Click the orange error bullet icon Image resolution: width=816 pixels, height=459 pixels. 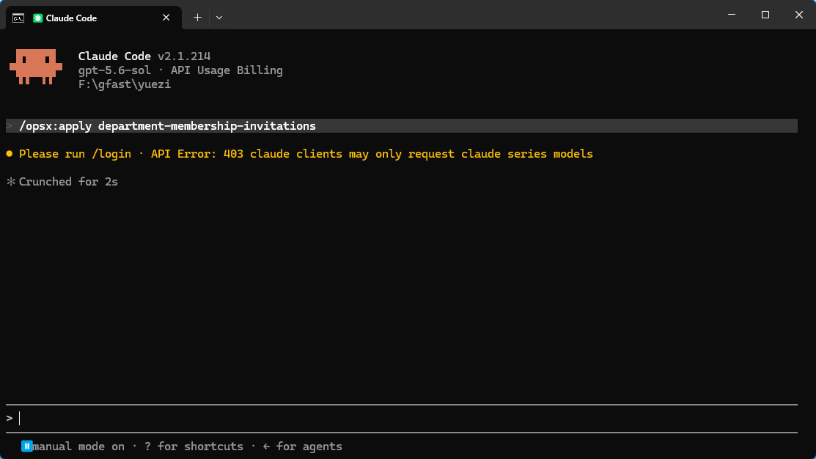click(10, 153)
